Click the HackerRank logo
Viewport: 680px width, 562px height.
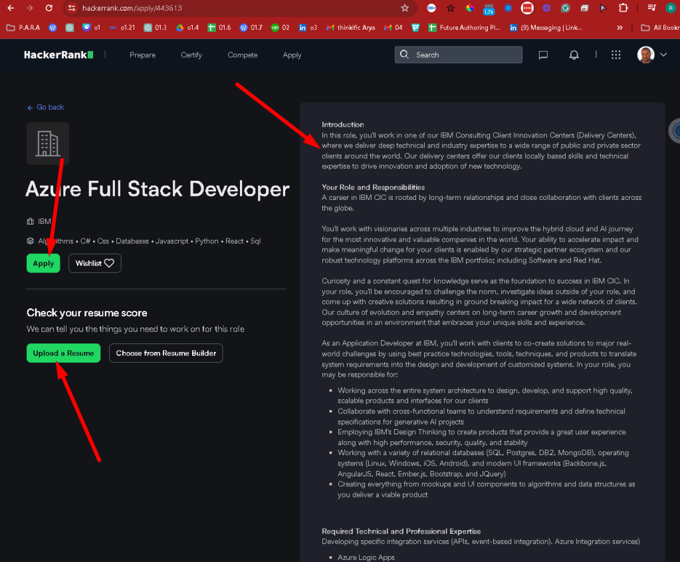point(58,54)
